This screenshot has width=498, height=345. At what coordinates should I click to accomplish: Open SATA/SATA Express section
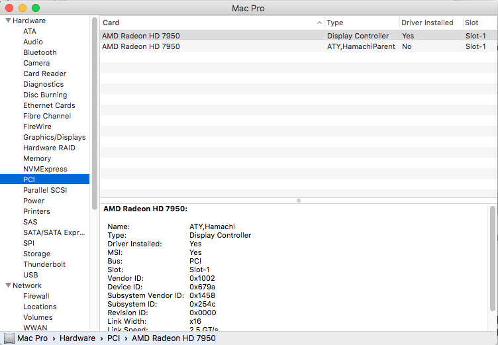coord(54,232)
